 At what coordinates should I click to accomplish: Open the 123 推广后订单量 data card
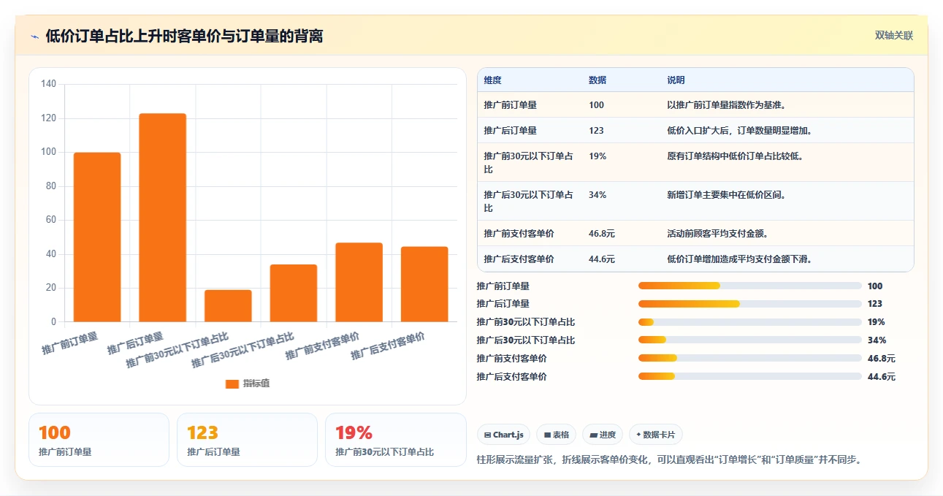pos(247,440)
